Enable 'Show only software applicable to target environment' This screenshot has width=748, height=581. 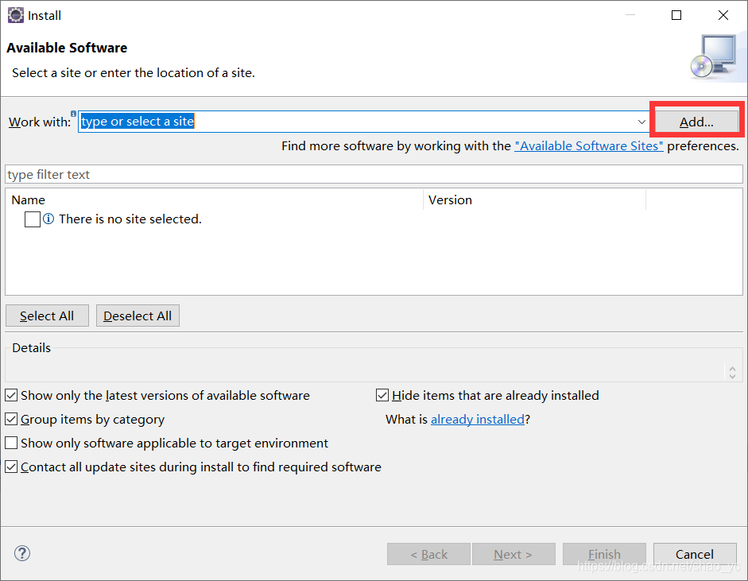click(x=11, y=443)
